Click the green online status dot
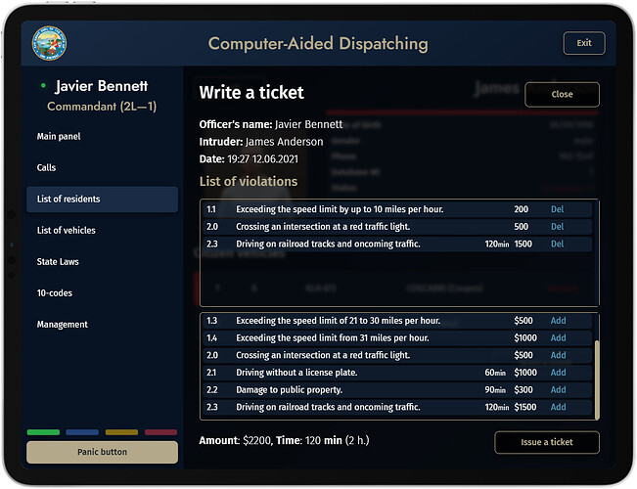637x489 pixels. coord(43,86)
